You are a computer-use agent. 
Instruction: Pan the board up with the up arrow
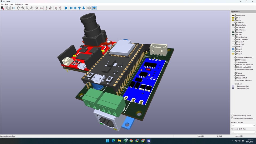(79, 8)
